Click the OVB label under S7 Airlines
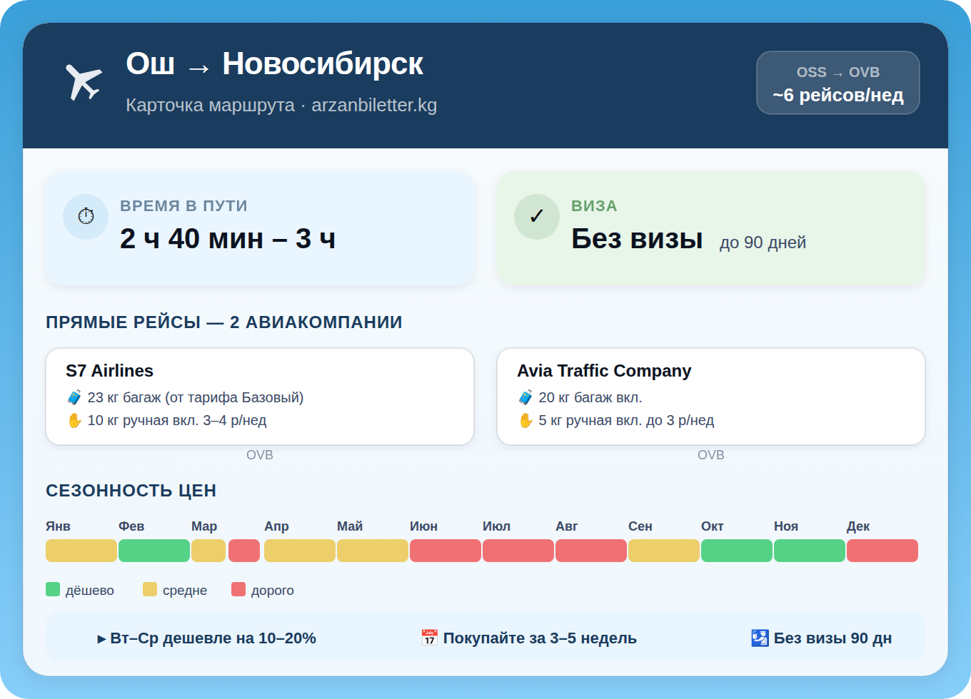Image resolution: width=971 pixels, height=699 pixels. [260, 454]
